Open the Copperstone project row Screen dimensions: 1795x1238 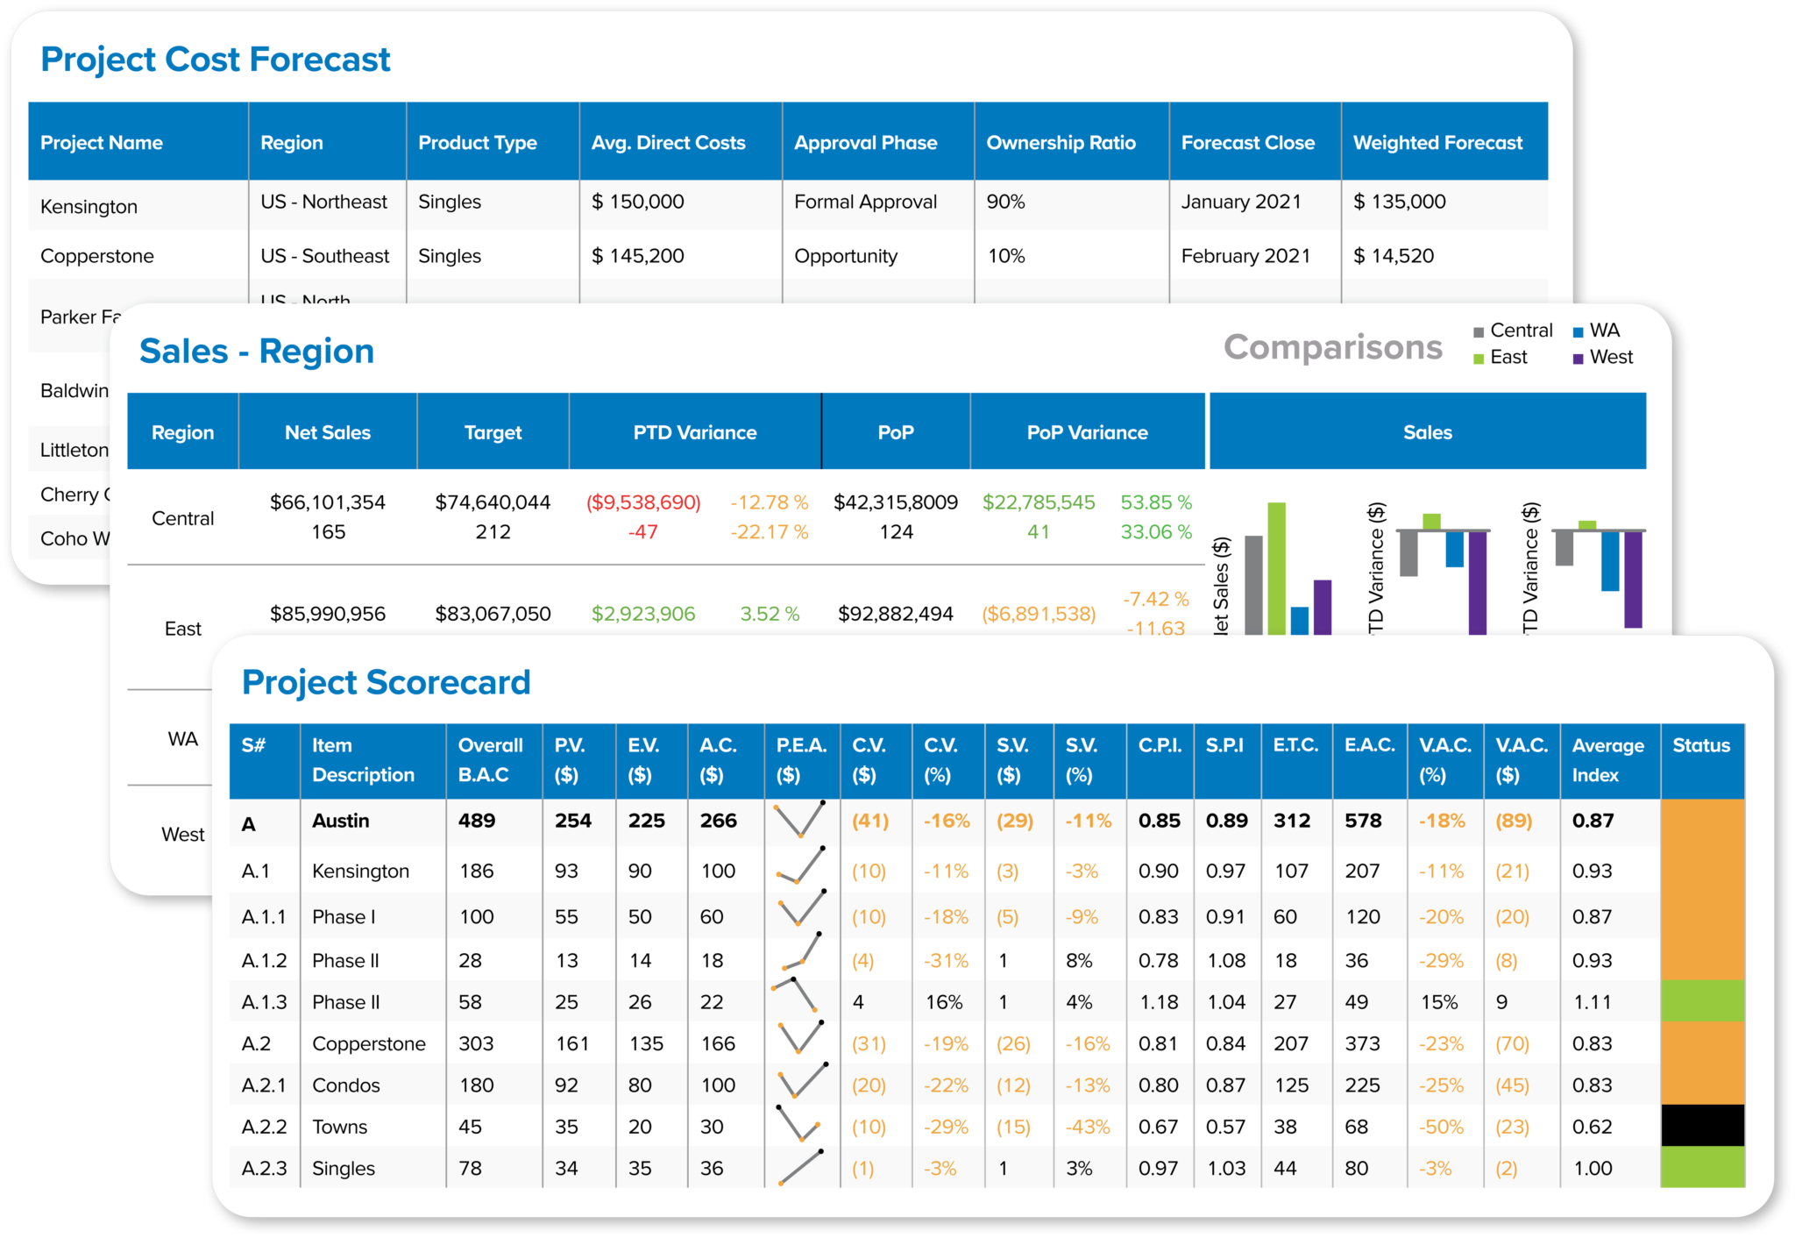coord(96,256)
